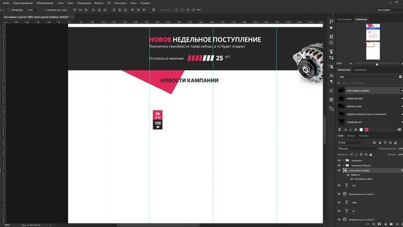Click the smart object filter icon
The width and height of the screenshot is (403, 227).
coord(395,143)
